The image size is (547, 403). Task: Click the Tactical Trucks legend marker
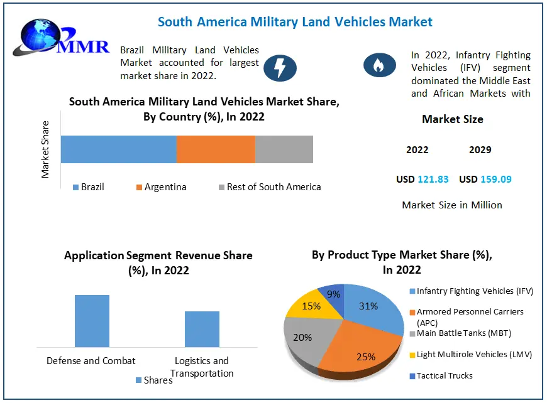pyautogui.click(x=412, y=376)
